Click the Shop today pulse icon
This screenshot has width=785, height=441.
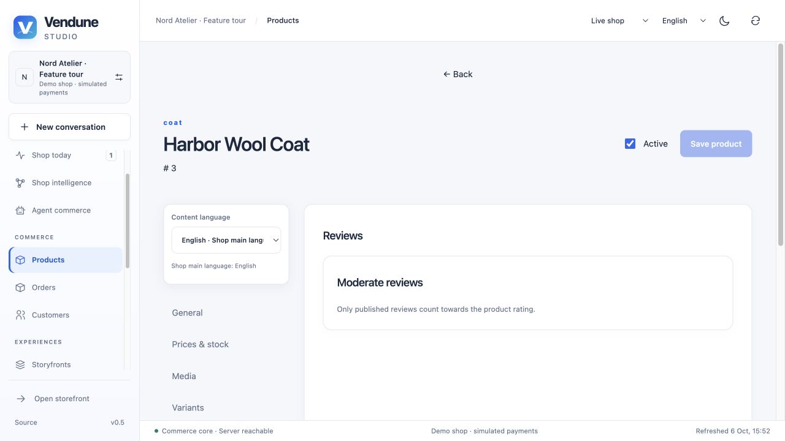pos(20,155)
